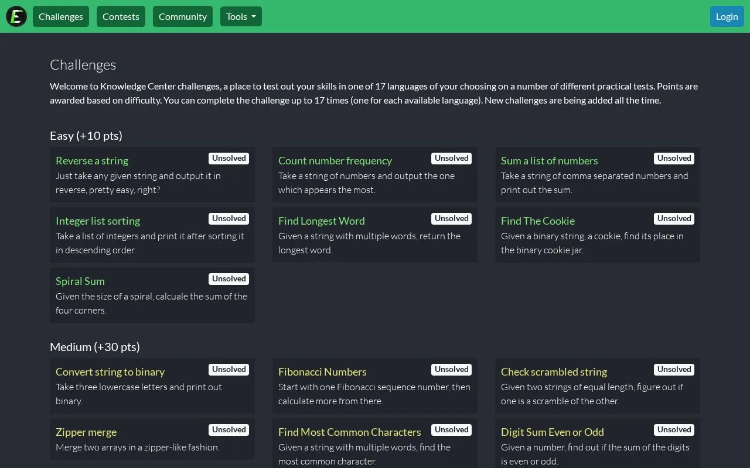Click description 'Given the size of a spiral'
750x468 pixels.
pos(151,303)
